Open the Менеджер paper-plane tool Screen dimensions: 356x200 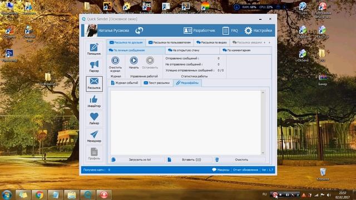[94, 136]
